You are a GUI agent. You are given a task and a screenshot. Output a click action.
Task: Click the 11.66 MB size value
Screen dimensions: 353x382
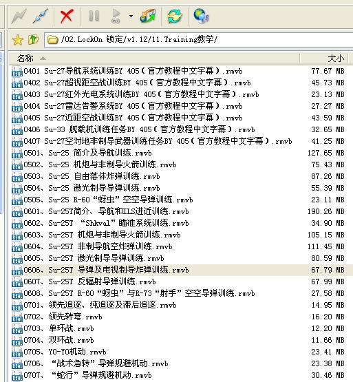point(328,340)
